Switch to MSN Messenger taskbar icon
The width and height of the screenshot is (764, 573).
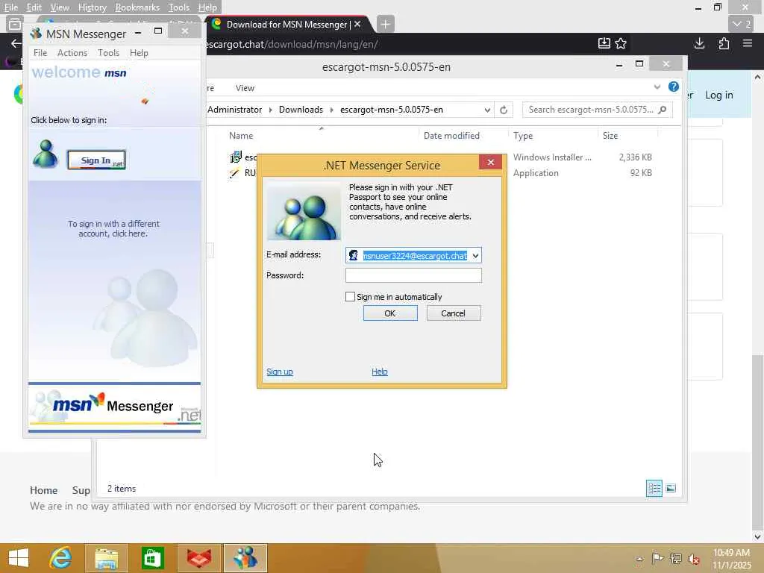(x=245, y=558)
